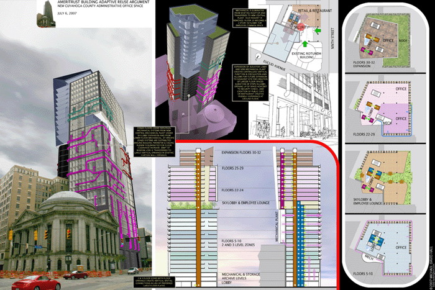The height and width of the screenshot is (290, 435).
Task: Select the 'NEW CUYAHOGA COUNTY ADMINISTRATIVE OFFICE SPACE' subtitle
Action: pos(100,6)
